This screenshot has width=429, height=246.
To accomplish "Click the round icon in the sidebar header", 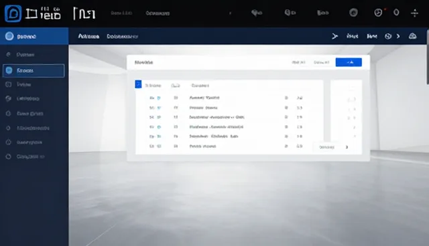I will (9, 36).
